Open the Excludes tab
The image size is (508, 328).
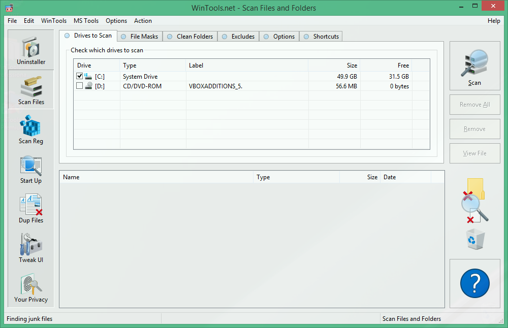click(238, 36)
